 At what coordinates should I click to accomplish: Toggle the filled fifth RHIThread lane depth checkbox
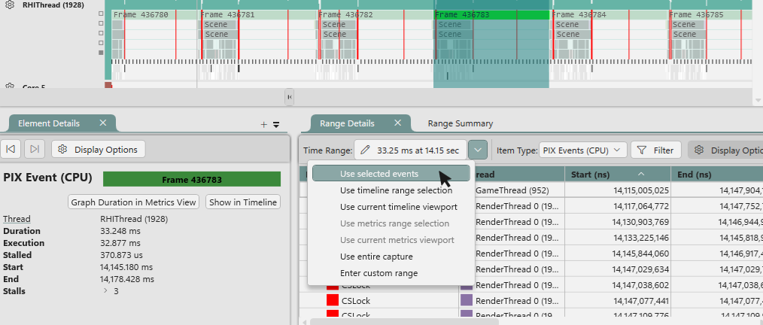click(102, 53)
